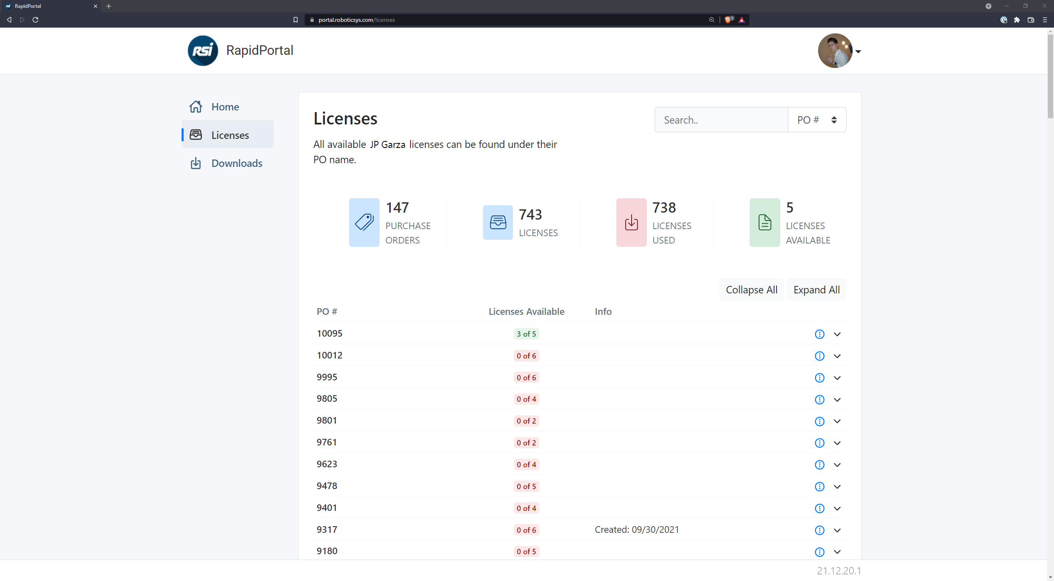Screen dimensions: 1054x581
Task: Click the info icon for PO 10095
Action: [819, 333]
